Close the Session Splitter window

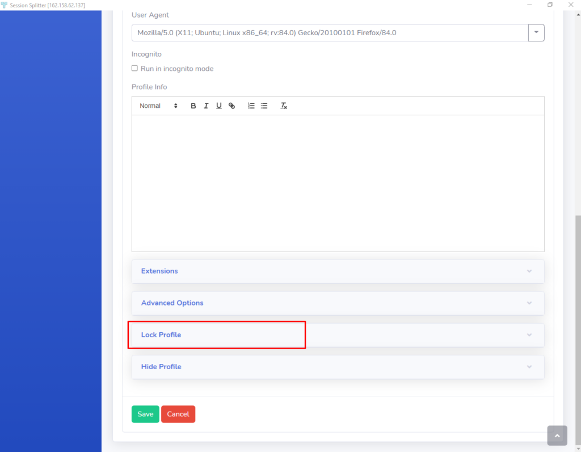pos(571,5)
